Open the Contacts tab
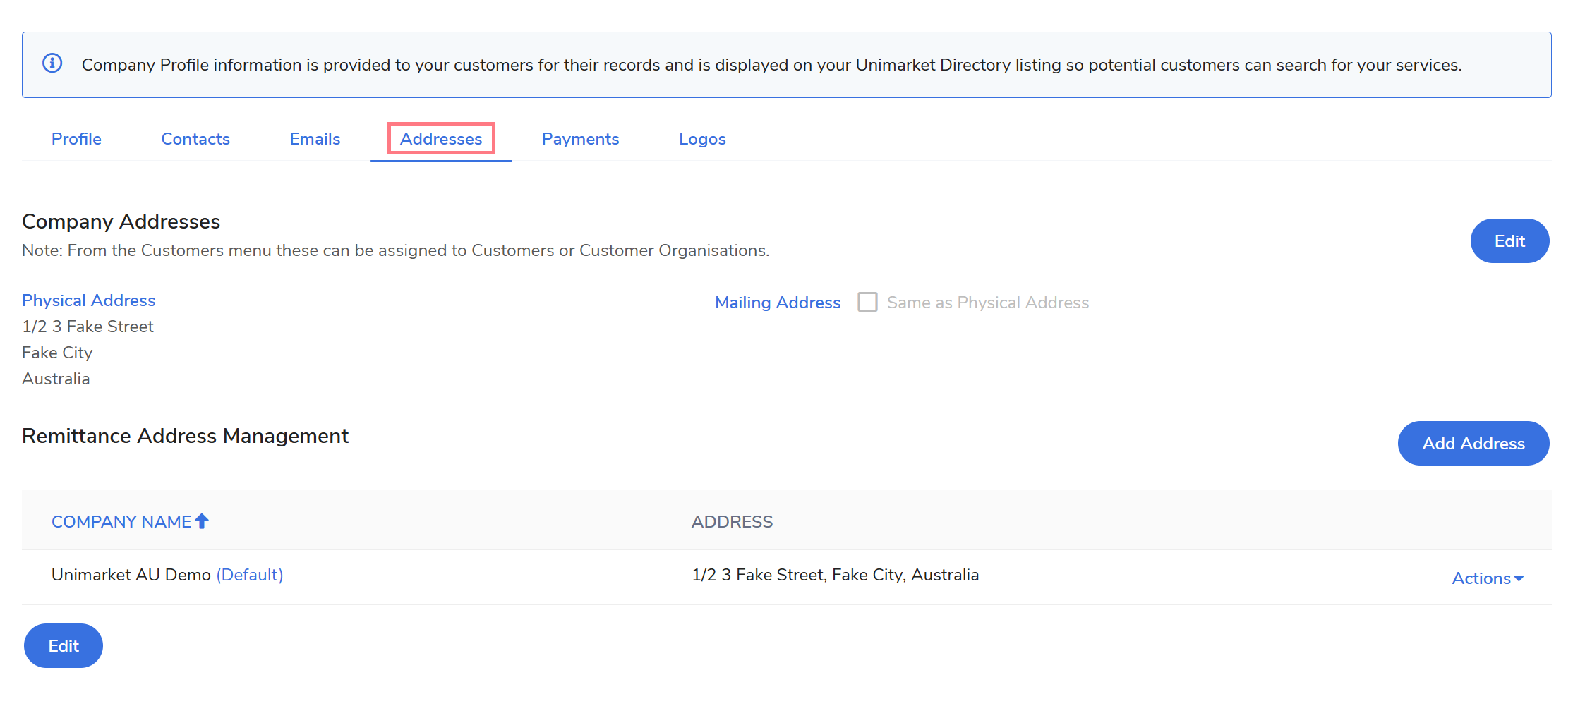This screenshot has height=718, width=1573. [195, 139]
